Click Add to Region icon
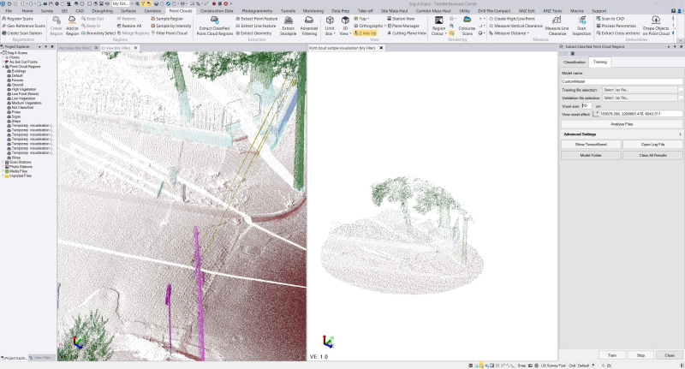This screenshot has height=369, width=685. click(72, 21)
